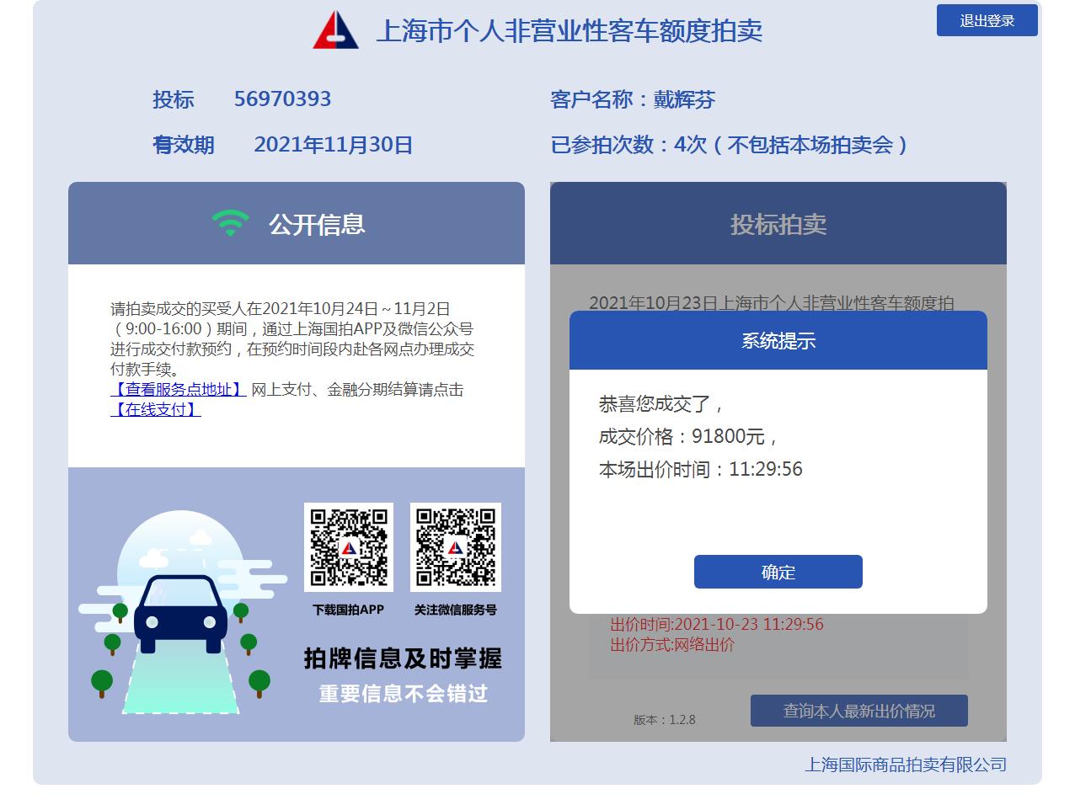The image size is (1075, 810).
Task: Click the 拍牌信息及时掌握 banner text
Action: (x=403, y=658)
